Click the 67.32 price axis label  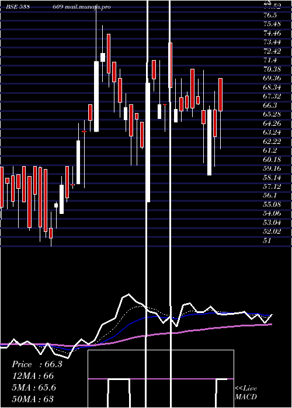[272, 96]
